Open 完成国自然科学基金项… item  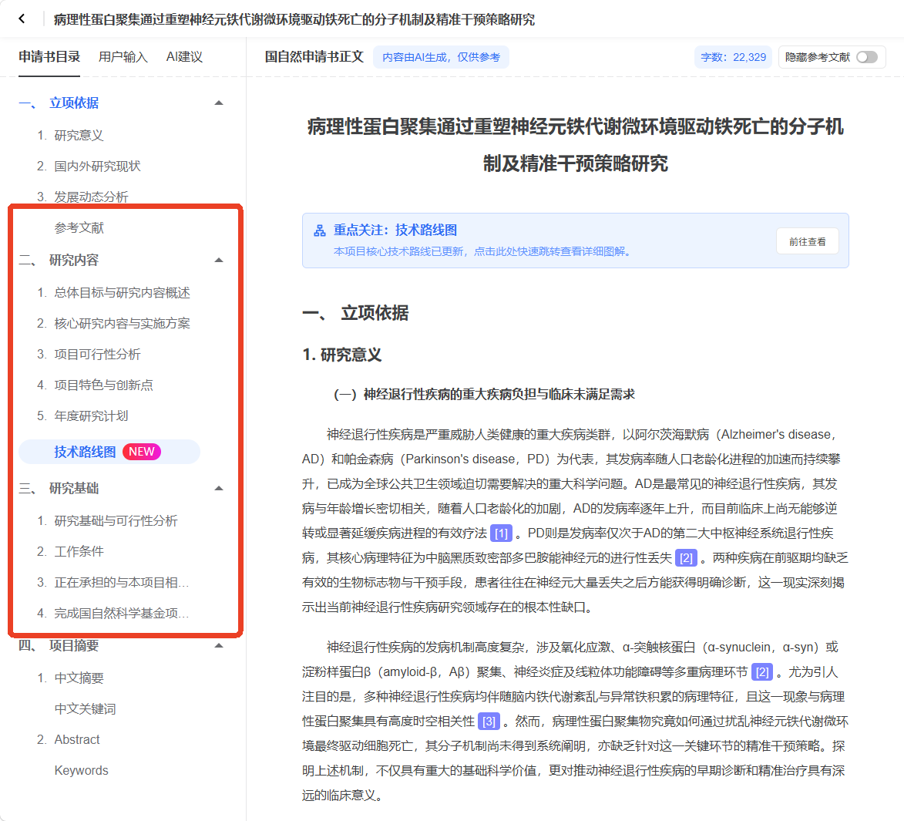click(x=121, y=614)
